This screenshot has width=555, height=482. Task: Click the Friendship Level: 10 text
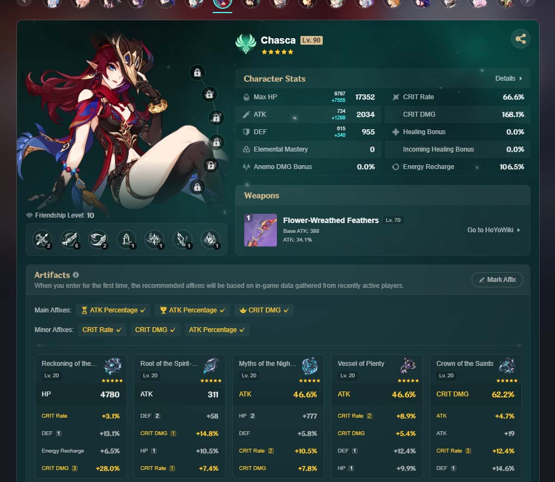[64, 215]
